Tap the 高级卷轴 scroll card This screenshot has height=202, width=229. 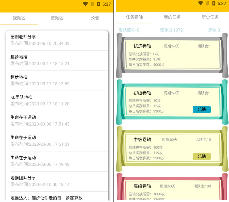tap(172, 189)
